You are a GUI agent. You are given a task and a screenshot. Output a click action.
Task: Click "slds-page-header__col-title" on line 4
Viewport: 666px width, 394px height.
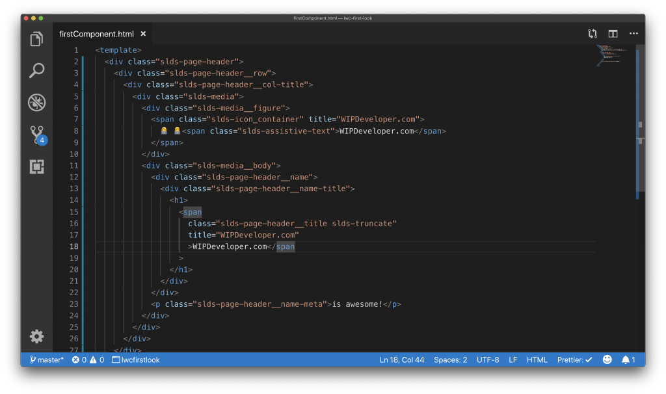242,85
